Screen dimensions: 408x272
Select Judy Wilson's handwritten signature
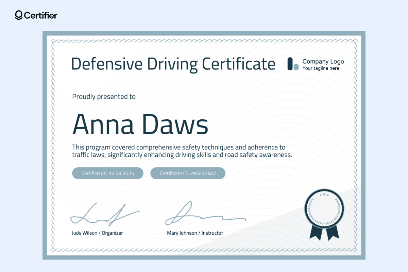pyautogui.click(x=104, y=215)
